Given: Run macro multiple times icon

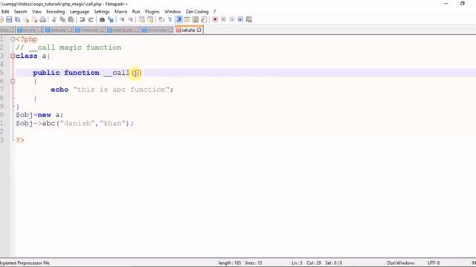Looking at the screenshot, I should coord(240,20).
